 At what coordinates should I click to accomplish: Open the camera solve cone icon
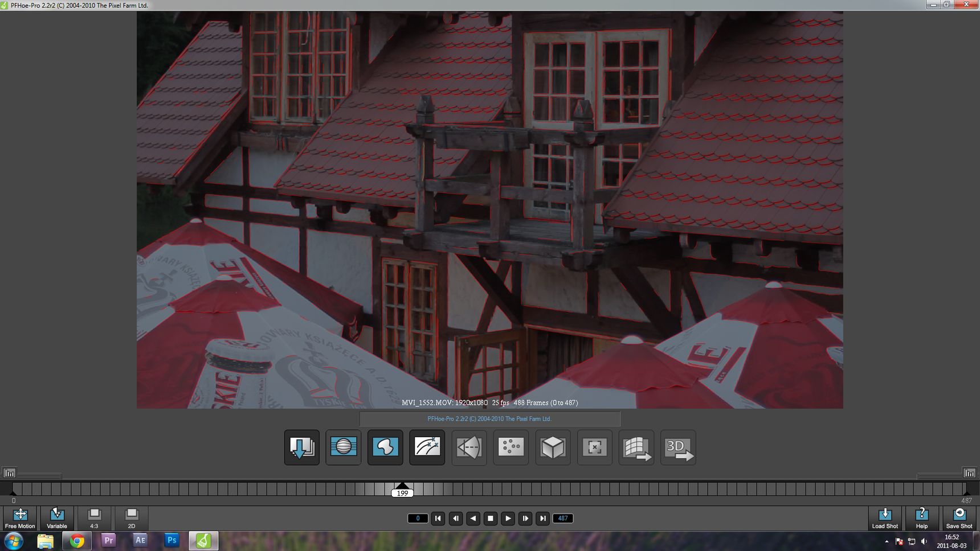(x=469, y=447)
